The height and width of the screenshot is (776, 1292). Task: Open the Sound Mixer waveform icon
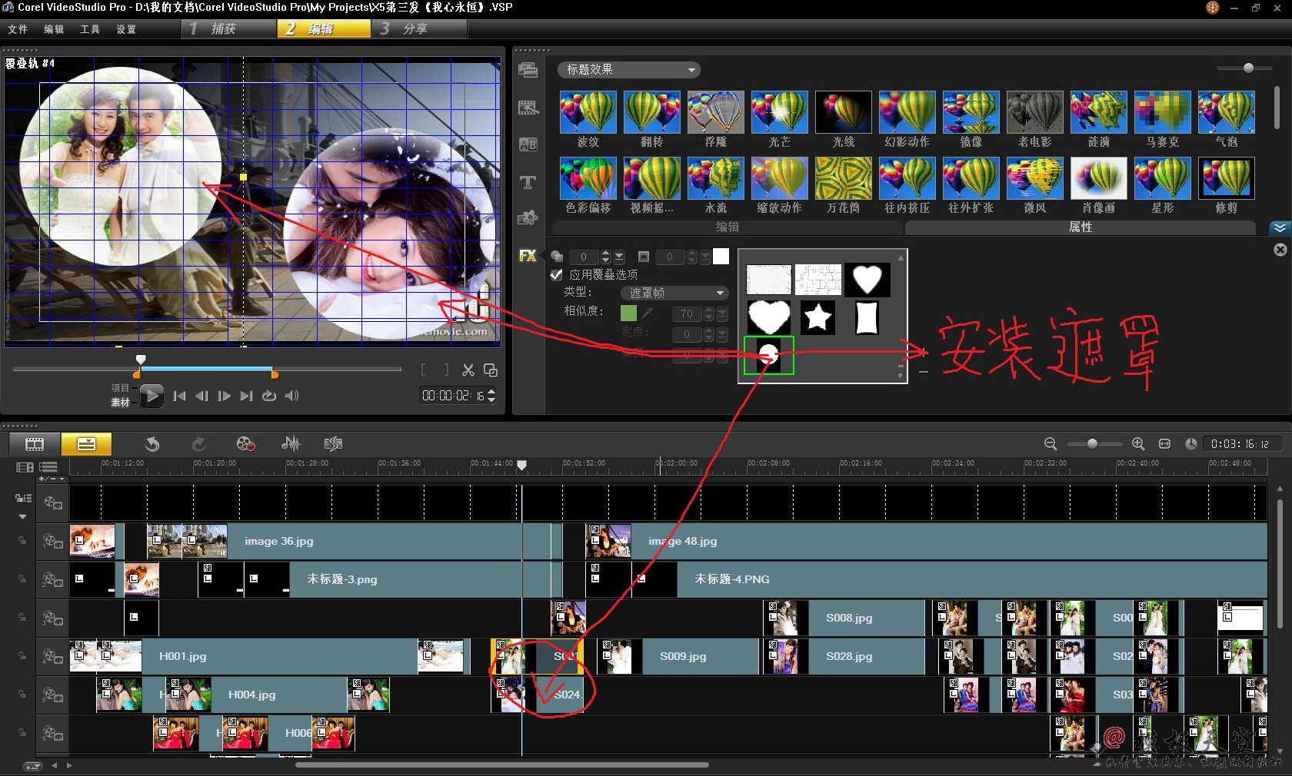point(291,443)
